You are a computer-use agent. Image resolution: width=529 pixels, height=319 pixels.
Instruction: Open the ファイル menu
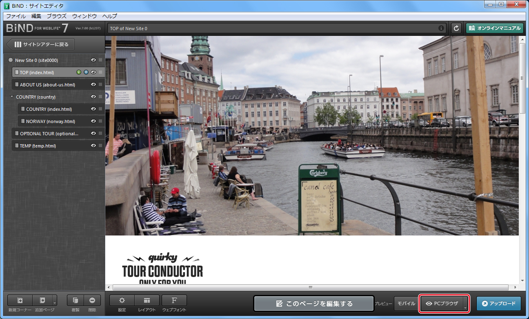coord(16,16)
